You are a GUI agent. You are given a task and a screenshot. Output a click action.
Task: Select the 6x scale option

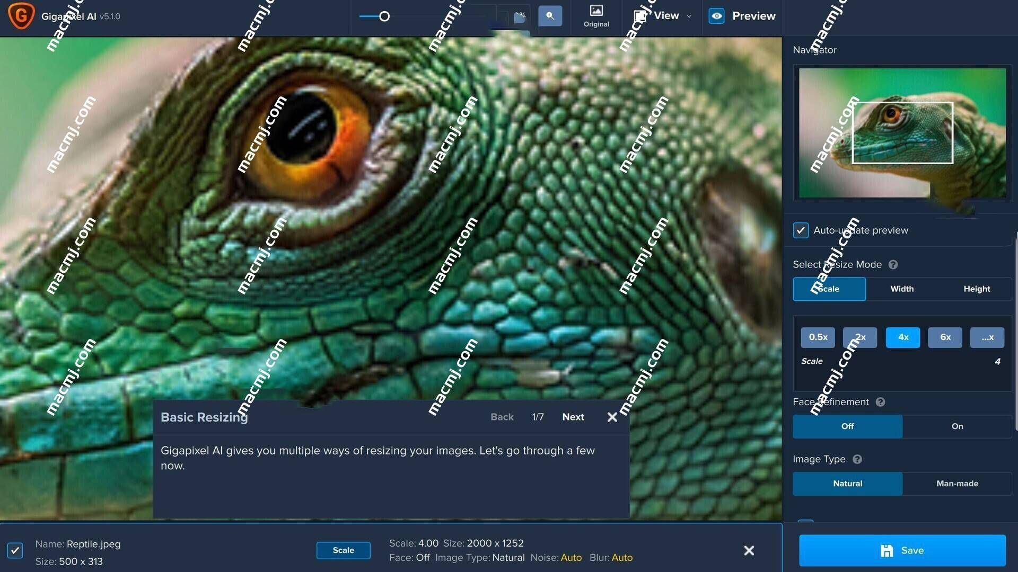pyautogui.click(x=945, y=337)
